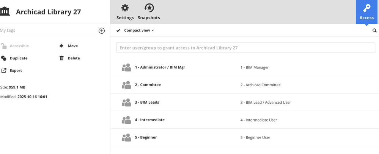
Task: Click group icon for 4 - Intermediate
Action: tap(126, 120)
